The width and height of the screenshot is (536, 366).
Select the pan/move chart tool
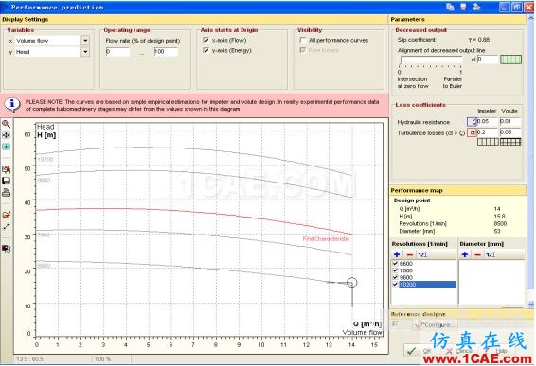tap(6, 135)
